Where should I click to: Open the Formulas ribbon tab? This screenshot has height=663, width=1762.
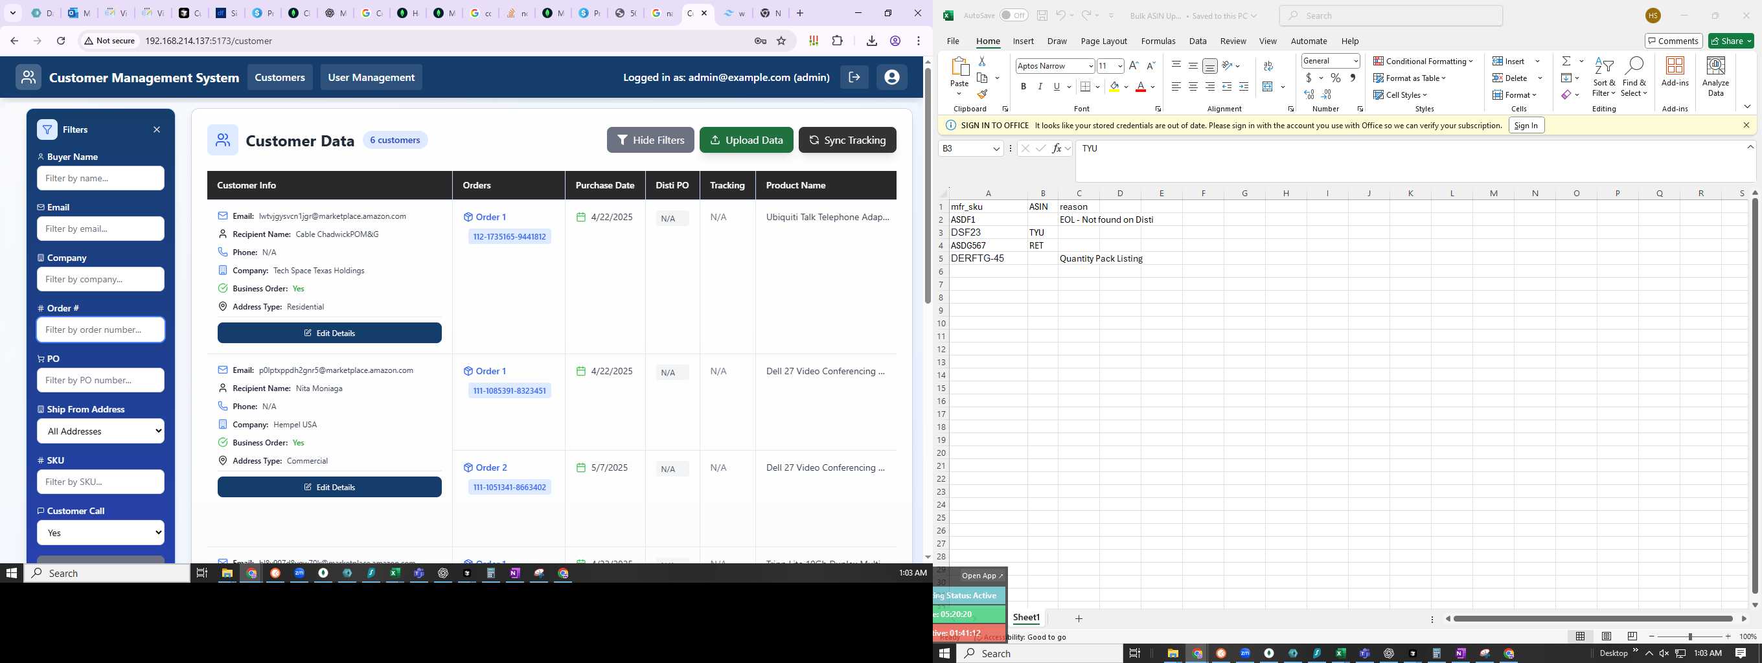pyautogui.click(x=1158, y=41)
